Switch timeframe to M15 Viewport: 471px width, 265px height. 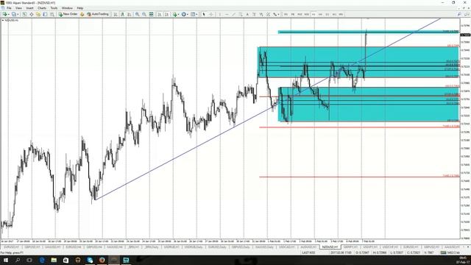tap(300, 14)
